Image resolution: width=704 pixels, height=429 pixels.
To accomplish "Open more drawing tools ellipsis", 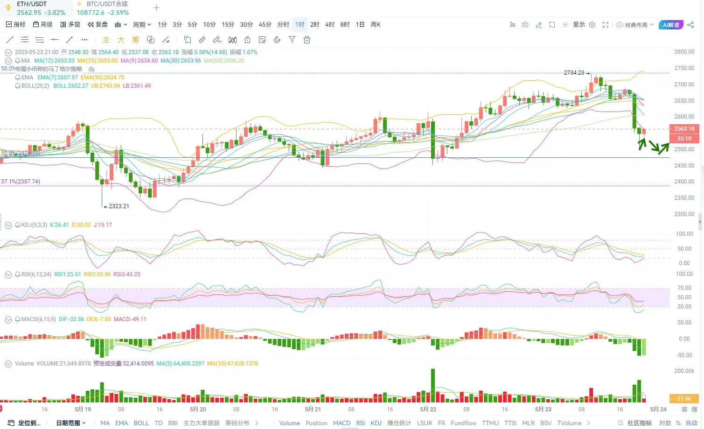I will click(84, 40).
